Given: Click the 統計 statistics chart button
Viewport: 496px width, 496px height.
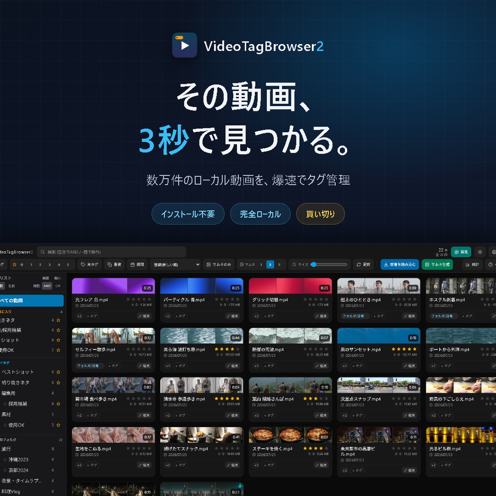Looking at the screenshot, I should [472, 264].
